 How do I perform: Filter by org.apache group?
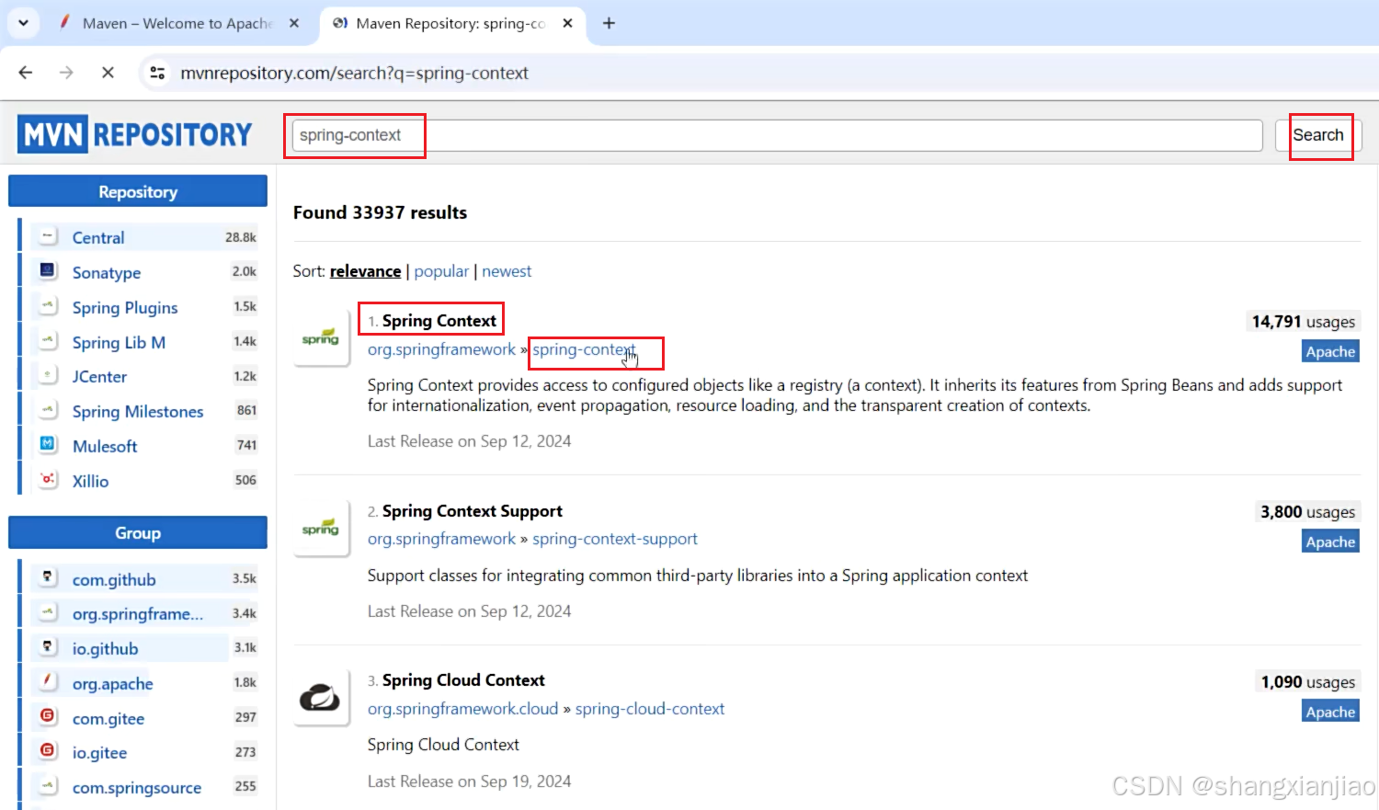pyautogui.click(x=113, y=683)
